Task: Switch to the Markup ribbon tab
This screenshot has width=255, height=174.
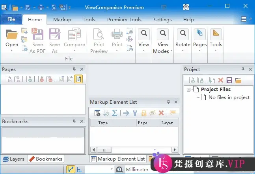Action: [62, 20]
